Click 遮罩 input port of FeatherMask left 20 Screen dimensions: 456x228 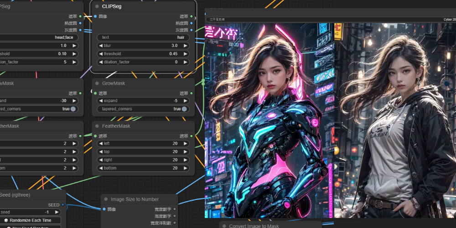[95, 136]
